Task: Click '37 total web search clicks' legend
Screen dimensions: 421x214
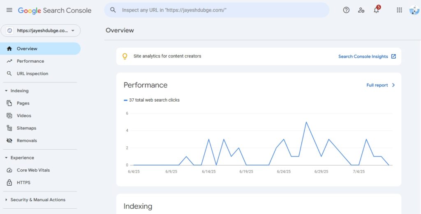Action: 152,100
